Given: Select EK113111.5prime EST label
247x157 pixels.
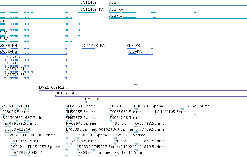Looking at the screenshot, I should tap(130, 153).
